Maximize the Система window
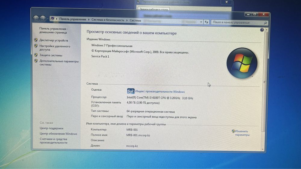The width and height of the screenshot is (301, 169). coord(255,14)
